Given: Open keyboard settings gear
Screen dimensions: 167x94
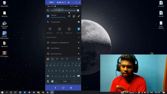Looking at the screenshot, I should [x=79, y=59].
